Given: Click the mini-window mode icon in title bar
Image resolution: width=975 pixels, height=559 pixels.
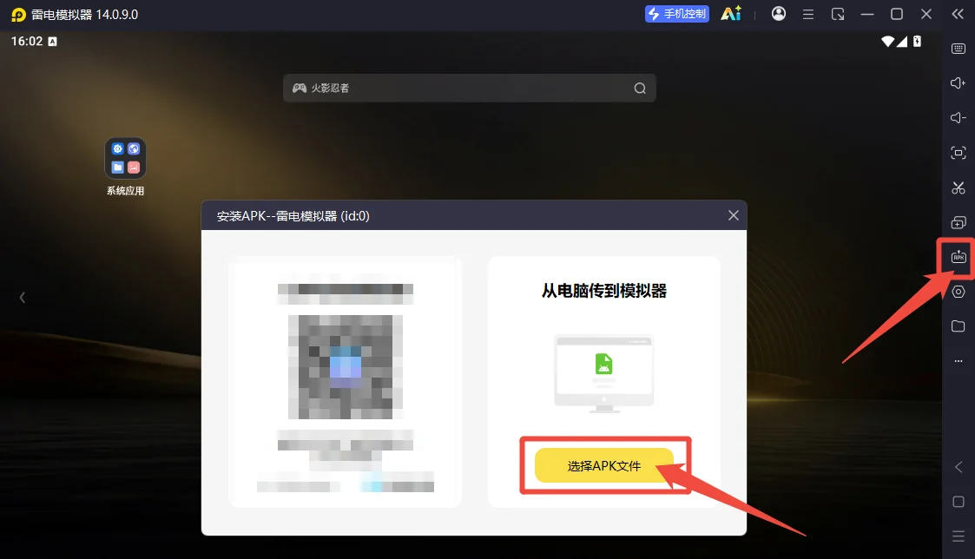Looking at the screenshot, I should pos(838,14).
